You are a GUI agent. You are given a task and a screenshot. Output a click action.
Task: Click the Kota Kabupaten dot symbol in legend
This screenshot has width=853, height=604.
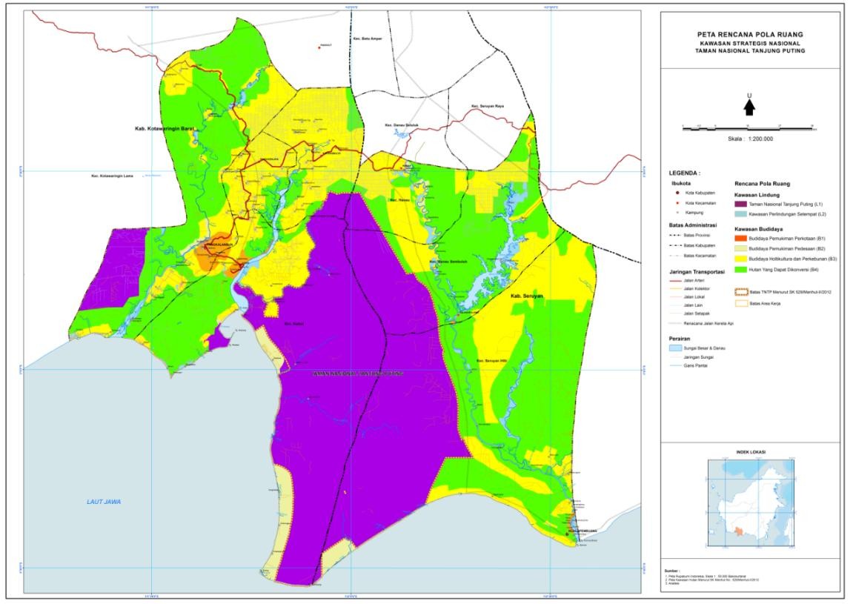678,193
